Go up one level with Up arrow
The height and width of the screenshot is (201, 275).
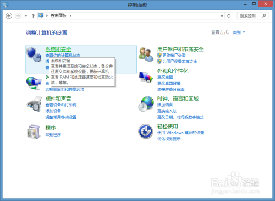coord(33,16)
